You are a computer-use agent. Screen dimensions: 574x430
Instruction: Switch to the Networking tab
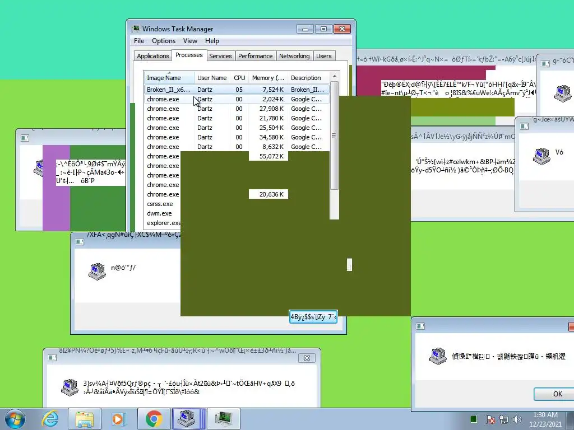[x=294, y=56]
